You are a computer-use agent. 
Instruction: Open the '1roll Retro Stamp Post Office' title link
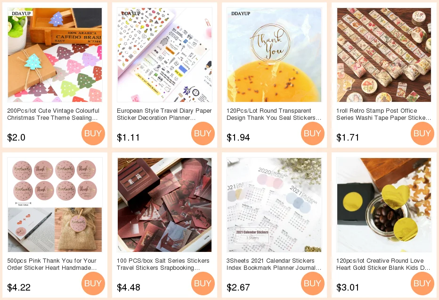(383, 114)
